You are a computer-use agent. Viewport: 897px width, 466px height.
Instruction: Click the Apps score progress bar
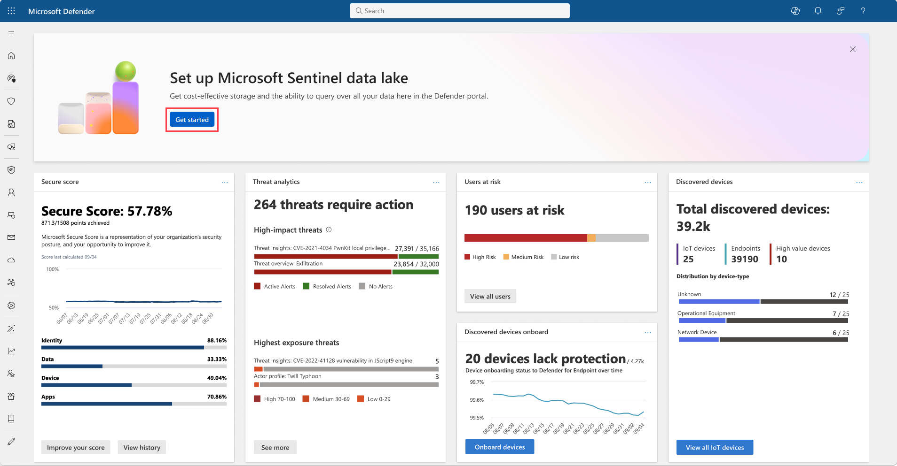[x=134, y=404]
